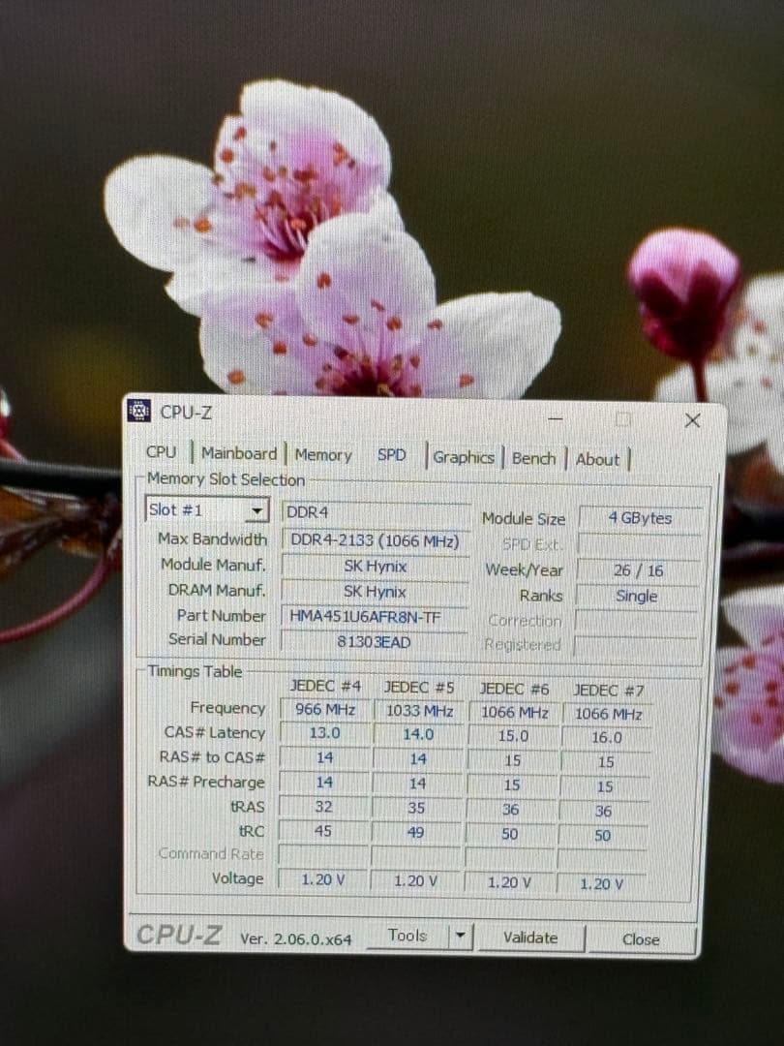Screen dimensions: 784x1046
Task: Select the Max Bandwidth field showing DDR4-2133
Action: point(376,539)
